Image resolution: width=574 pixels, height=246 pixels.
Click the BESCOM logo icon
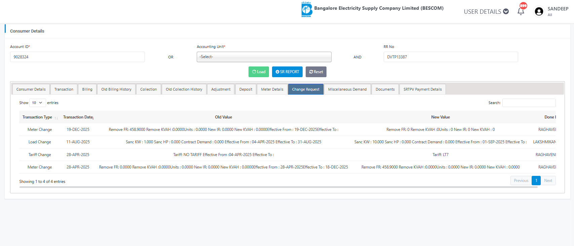tap(306, 9)
